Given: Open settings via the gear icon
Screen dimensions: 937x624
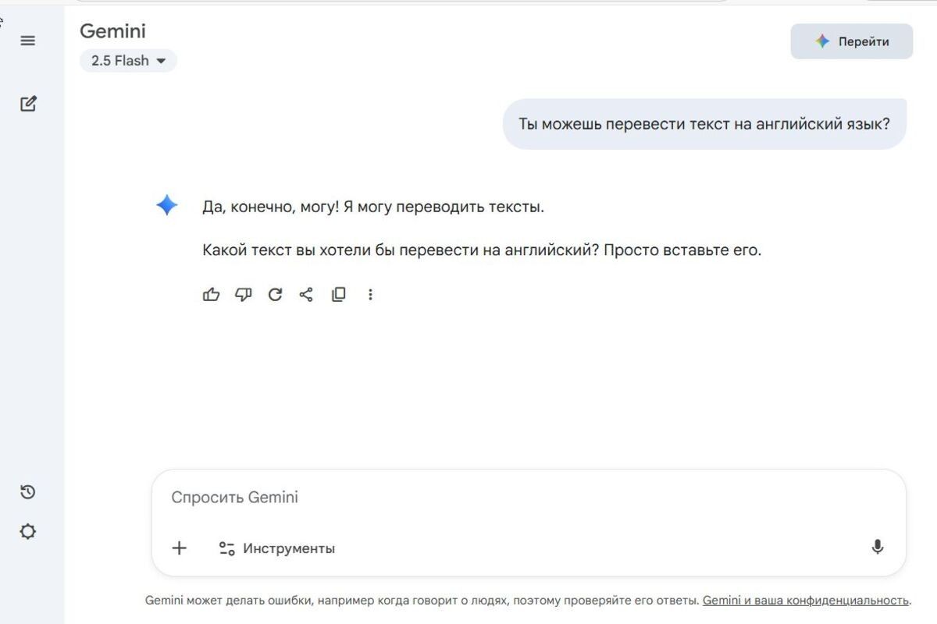Looking at the screenshot, I should pos(28,531).
